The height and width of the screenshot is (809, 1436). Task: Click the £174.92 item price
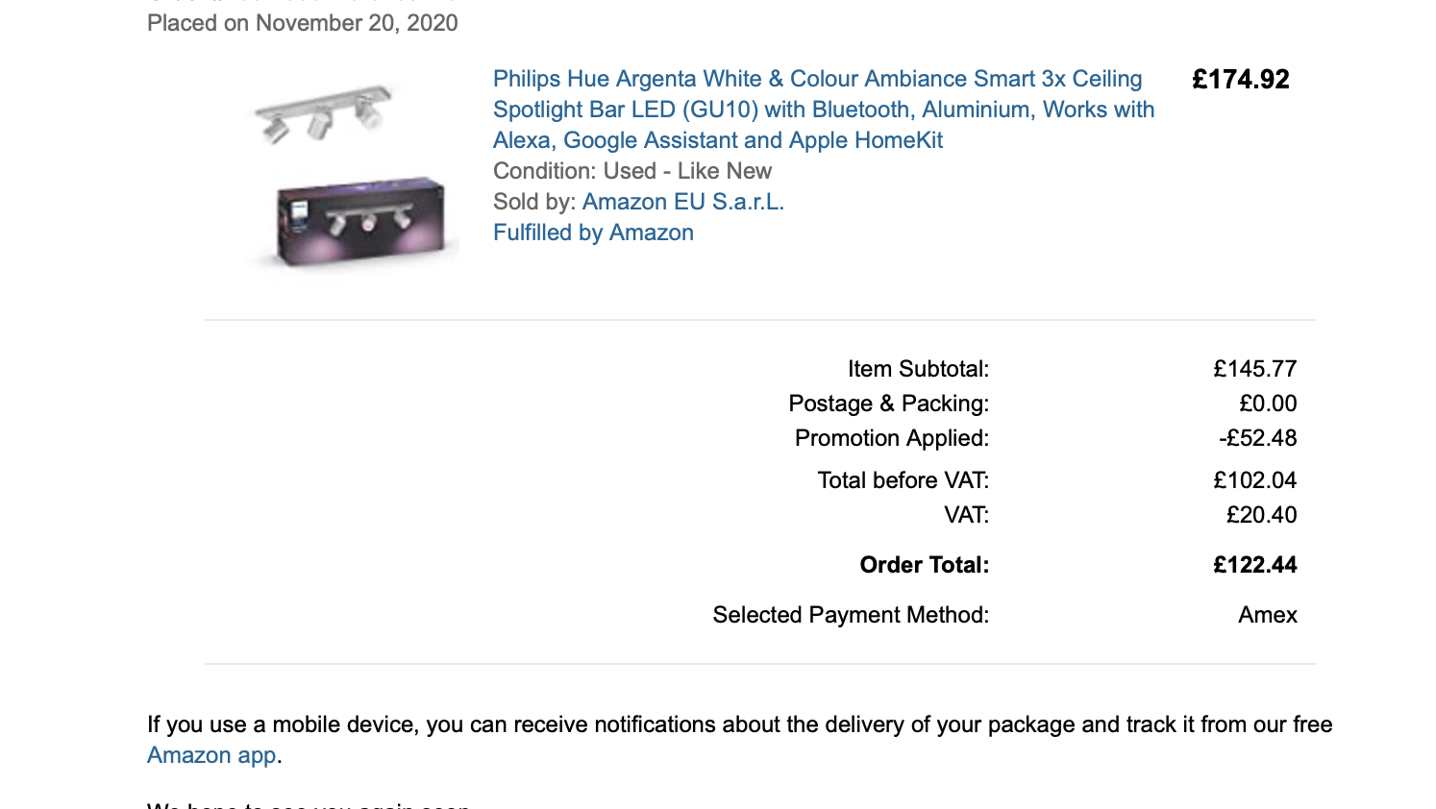click(x=1241, y=80)
